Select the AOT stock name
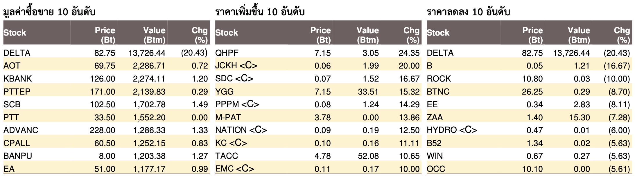 tap(12, 66)
